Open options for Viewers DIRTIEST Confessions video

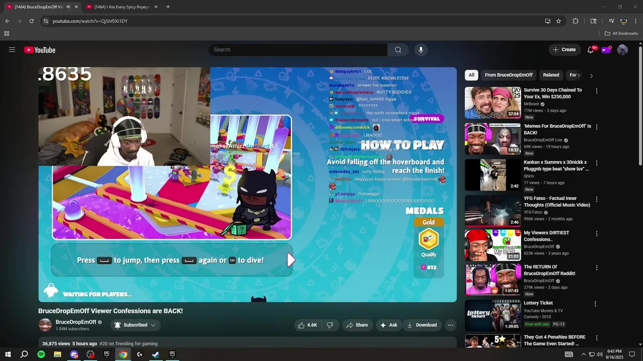(x=596, y=234)
